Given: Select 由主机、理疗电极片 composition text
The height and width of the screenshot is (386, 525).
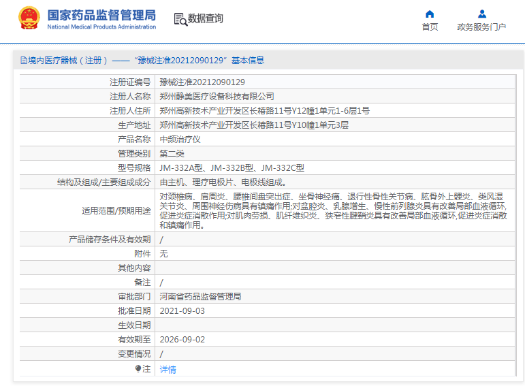Looking at the screenshot, I should pyautogui.click(x=223, y=182).
